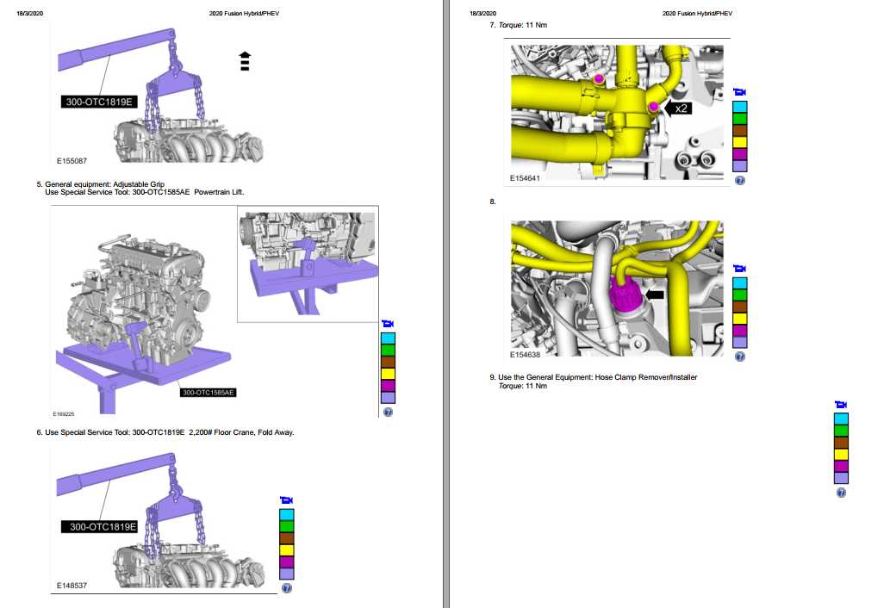Click right page header date '18/3/2020'

click(483, 13)
